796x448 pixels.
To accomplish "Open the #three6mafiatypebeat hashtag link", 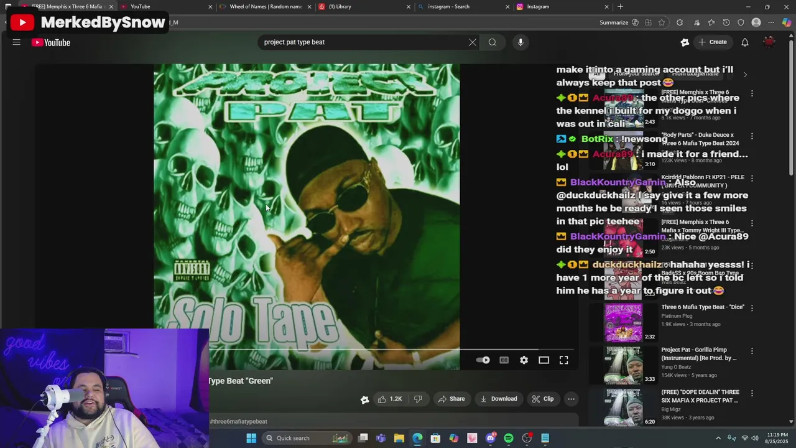I will pos(238,421).
